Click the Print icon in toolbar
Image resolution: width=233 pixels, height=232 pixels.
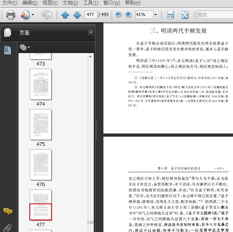(10, 15)
